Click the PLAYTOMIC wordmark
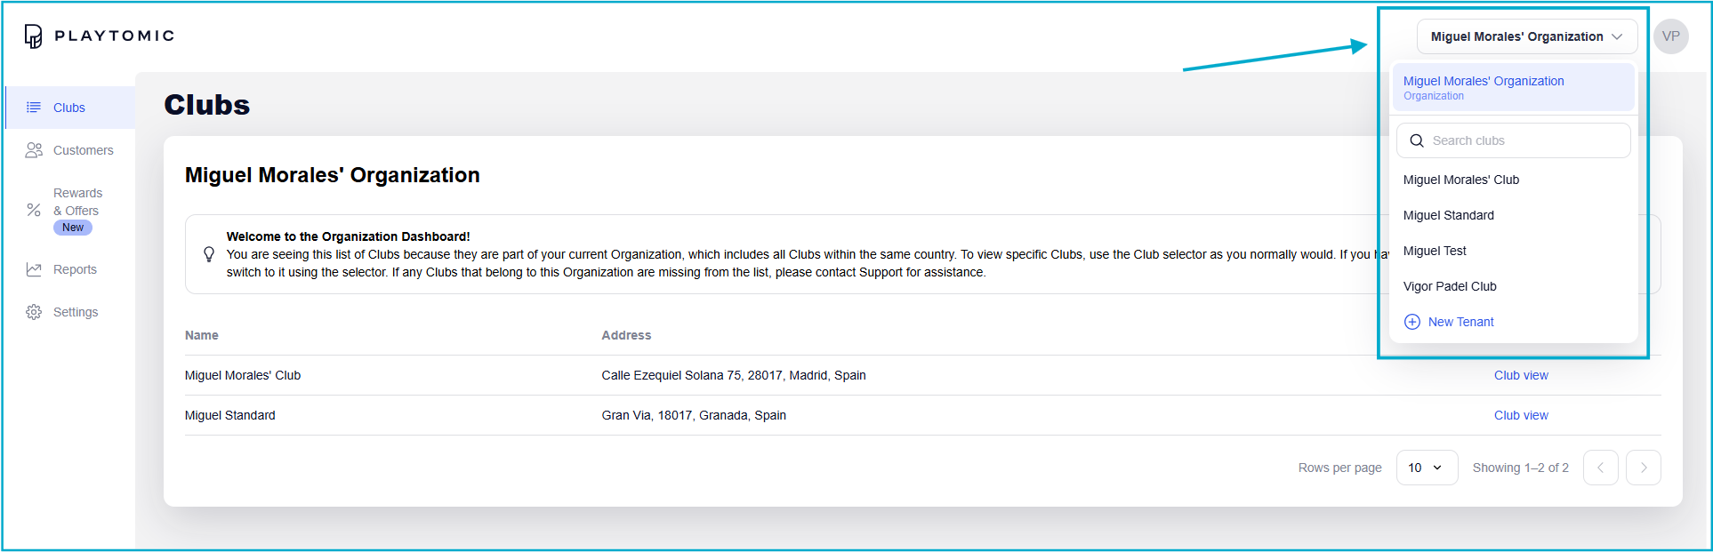This screenshot has height=552, width=1713. (x=115, y=36)
